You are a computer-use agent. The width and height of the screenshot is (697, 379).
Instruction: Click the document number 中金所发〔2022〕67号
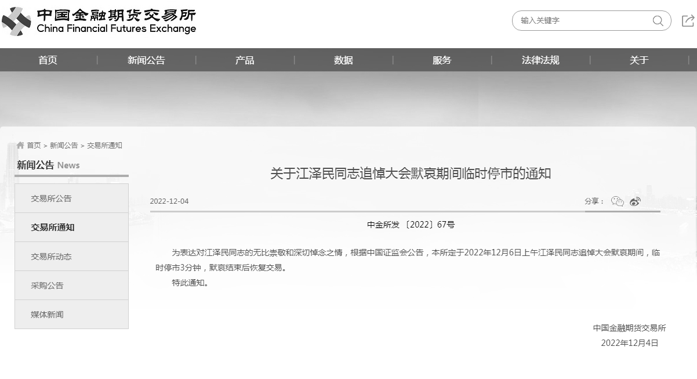[411, 225]
